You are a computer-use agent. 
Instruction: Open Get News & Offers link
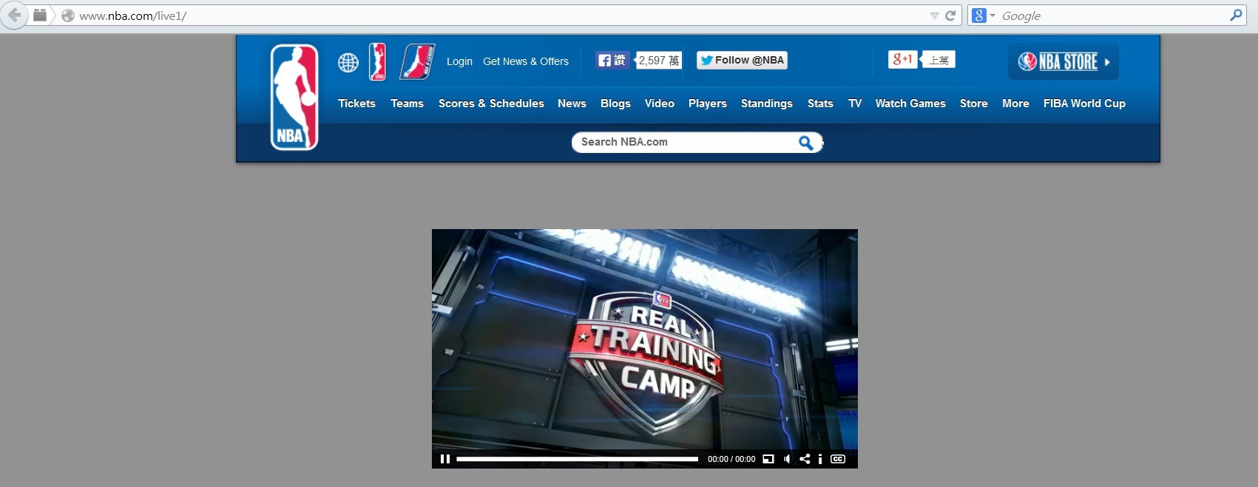526,61
